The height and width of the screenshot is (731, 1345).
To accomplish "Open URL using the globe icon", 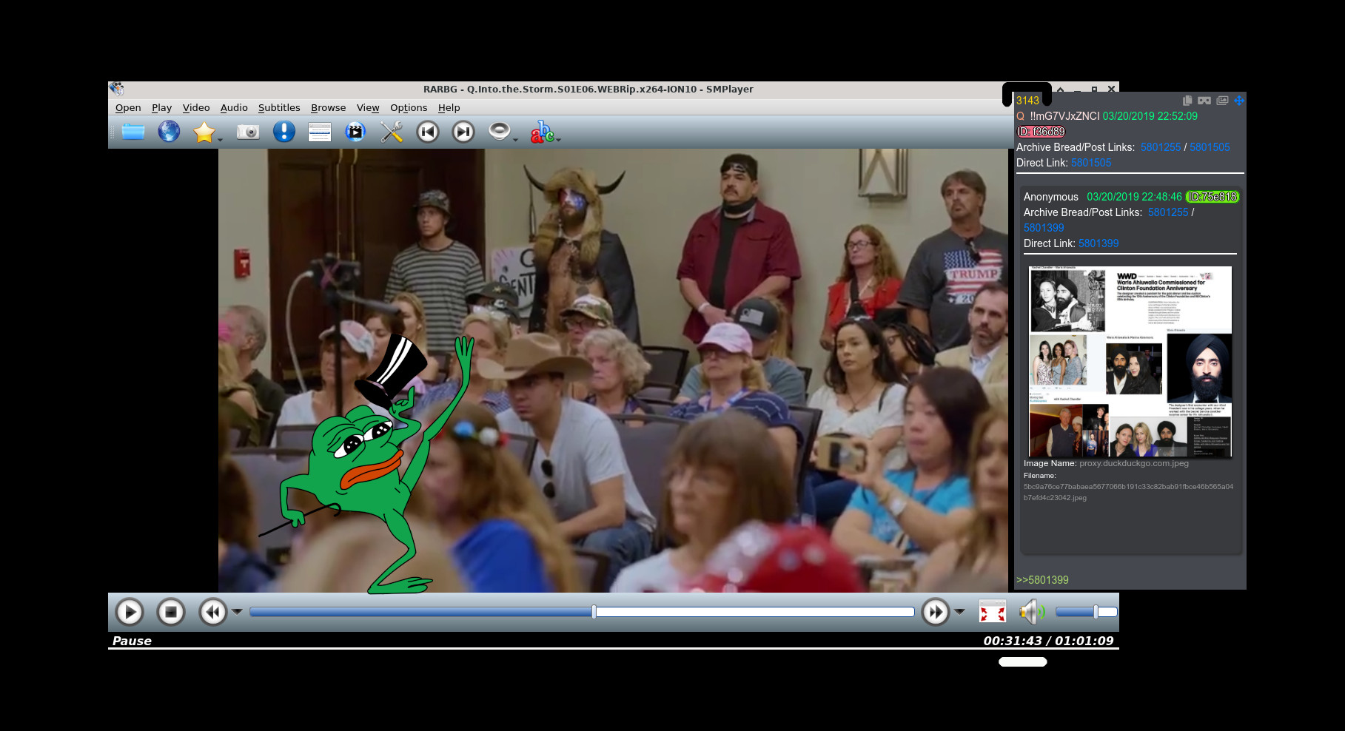I will pyautogui.click(x=169, y=132).
